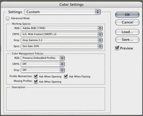Viewport: 143px width, 116px height.
Task: Uncheck the Preview checkbox
Action: [x=117, y=48]
